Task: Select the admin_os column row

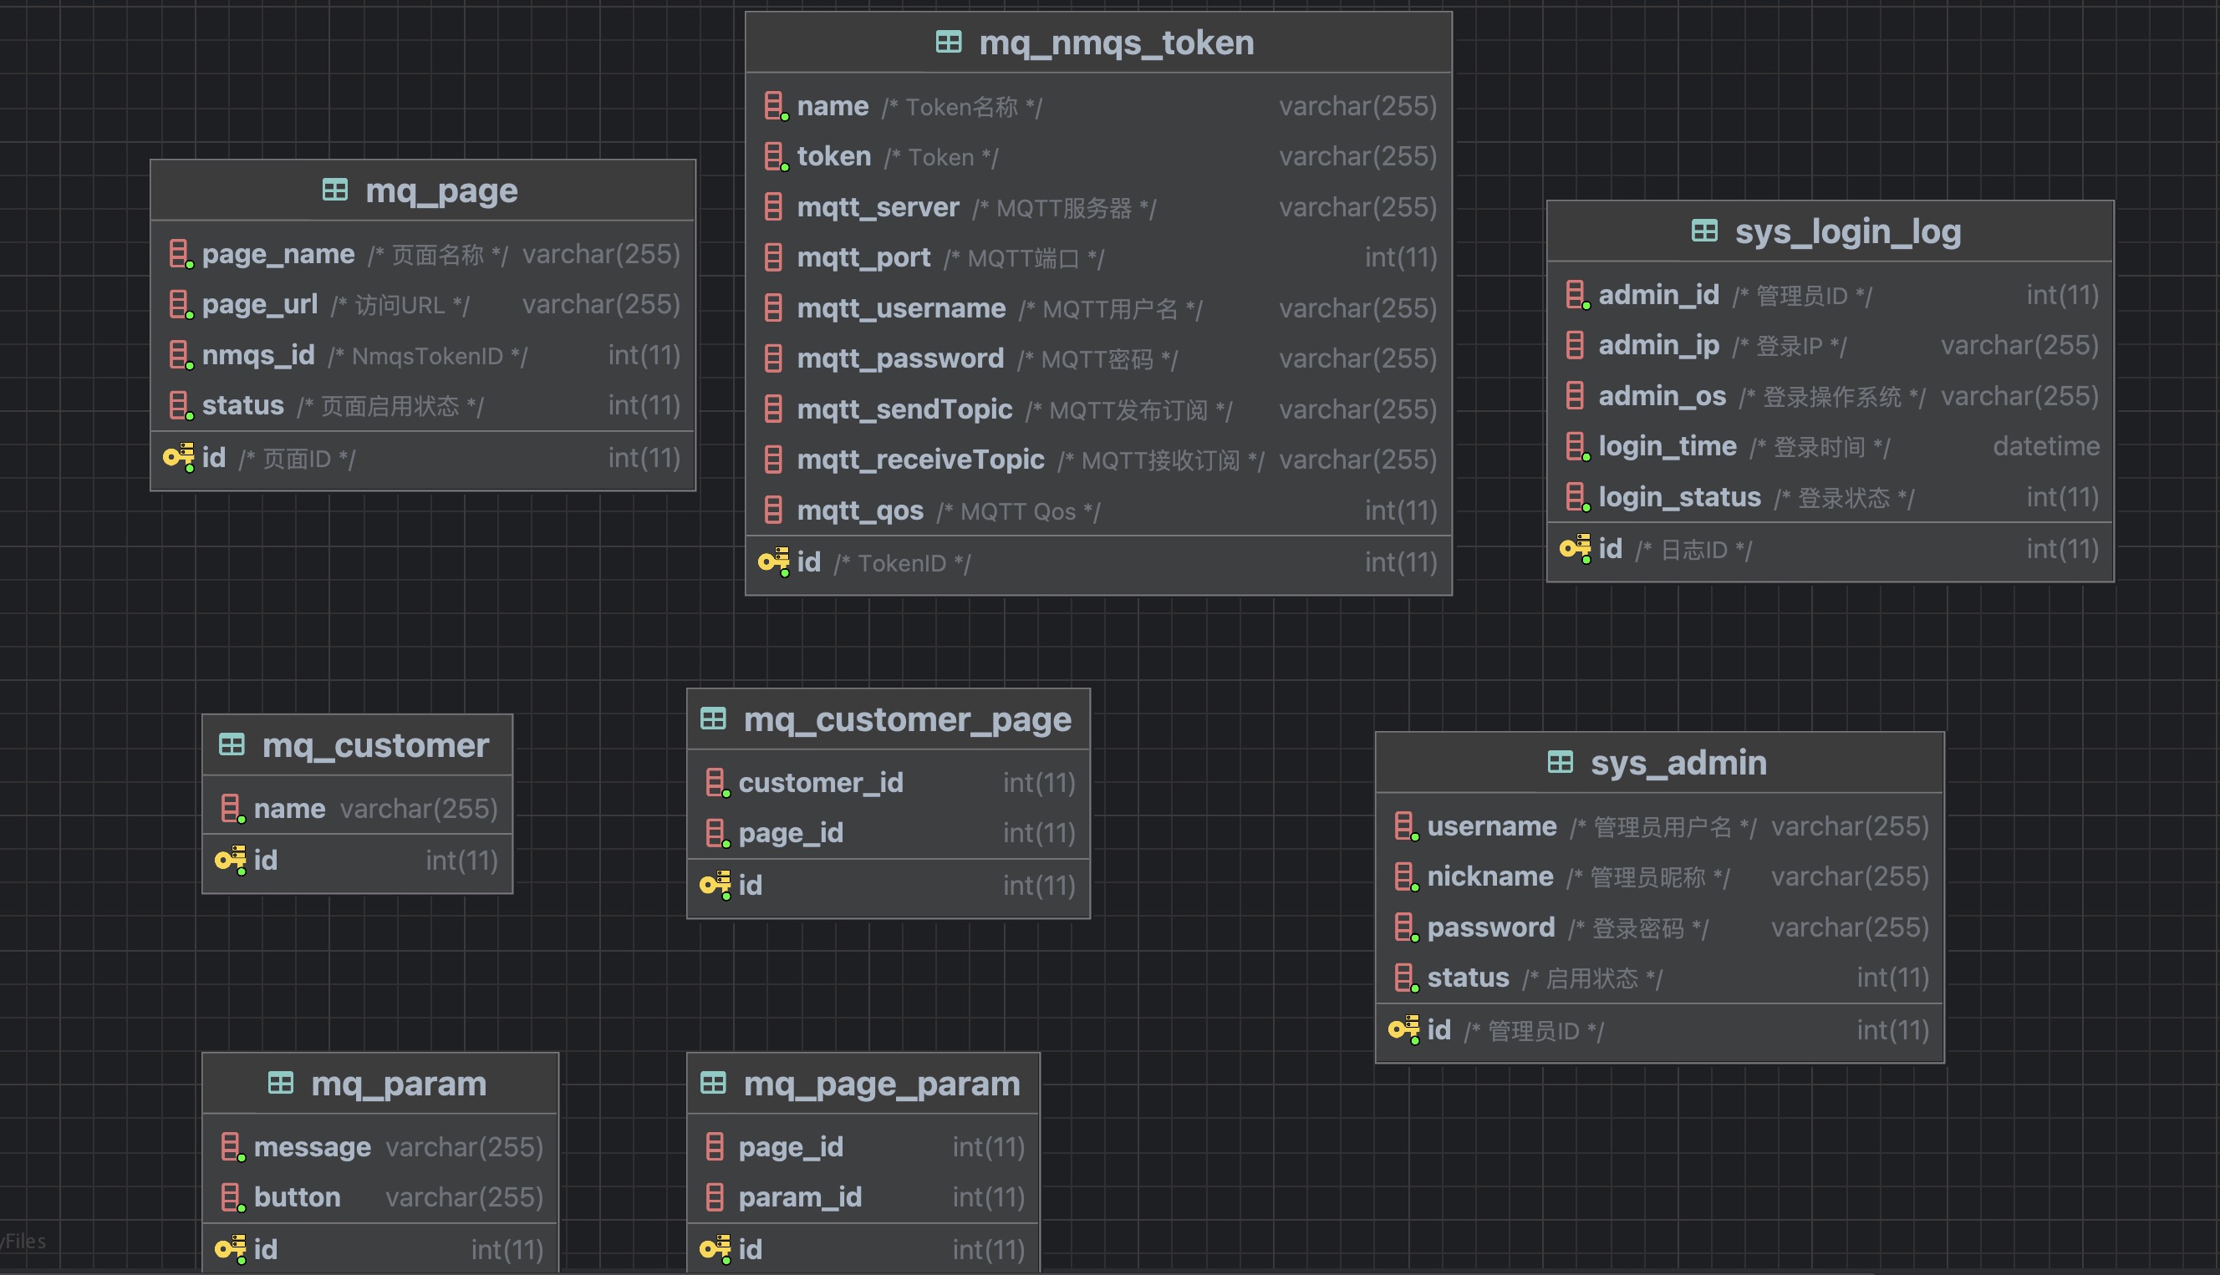Action: pos(1830,396)
